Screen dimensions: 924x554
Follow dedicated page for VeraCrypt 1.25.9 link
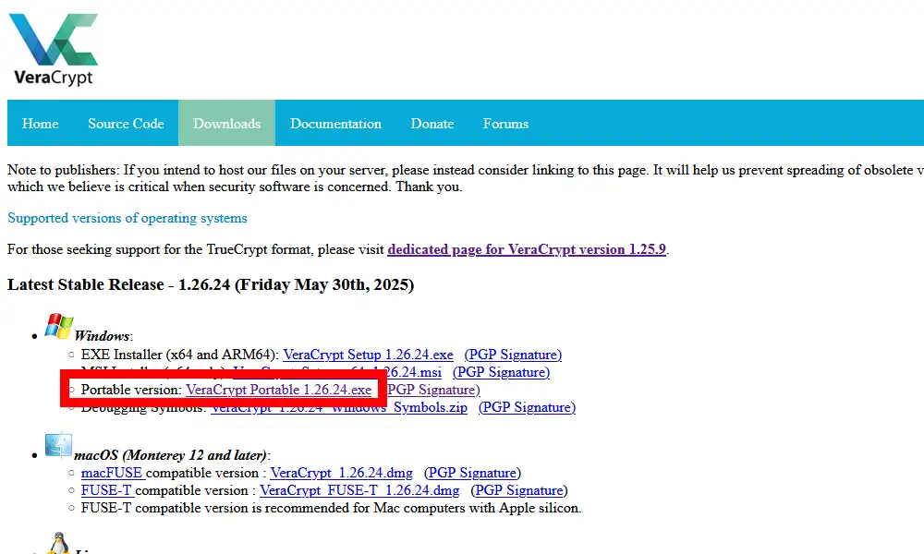527,249
